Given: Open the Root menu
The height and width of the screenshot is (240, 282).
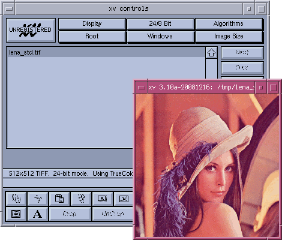Looking at the screenshot, I should 92,37.
